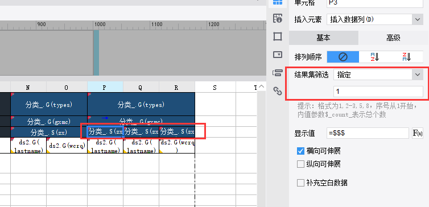The width and height of the screenshot is (429, 207).
Task: Select descending Z-A sort order
Action: coord(407,57)
